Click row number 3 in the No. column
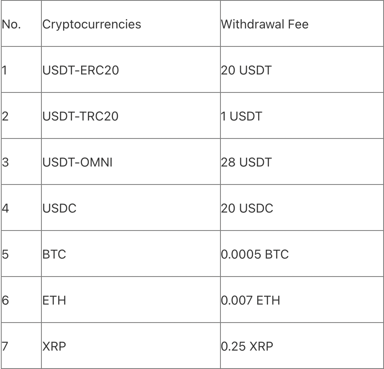Viewport: 384px width, 369px height. coord(5,162)
